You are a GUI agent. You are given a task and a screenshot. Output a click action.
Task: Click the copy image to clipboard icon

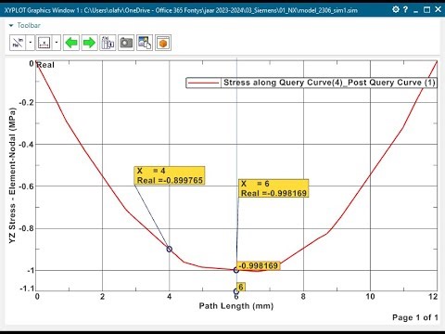tap(145, 43)
